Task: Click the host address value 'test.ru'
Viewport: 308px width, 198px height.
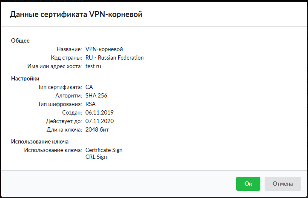Action: tap(93, 66)
